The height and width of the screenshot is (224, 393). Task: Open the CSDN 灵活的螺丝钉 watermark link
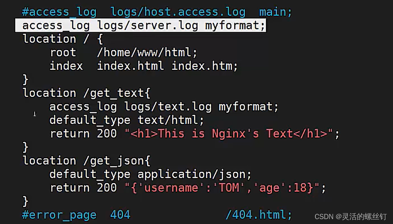point(350,217)
